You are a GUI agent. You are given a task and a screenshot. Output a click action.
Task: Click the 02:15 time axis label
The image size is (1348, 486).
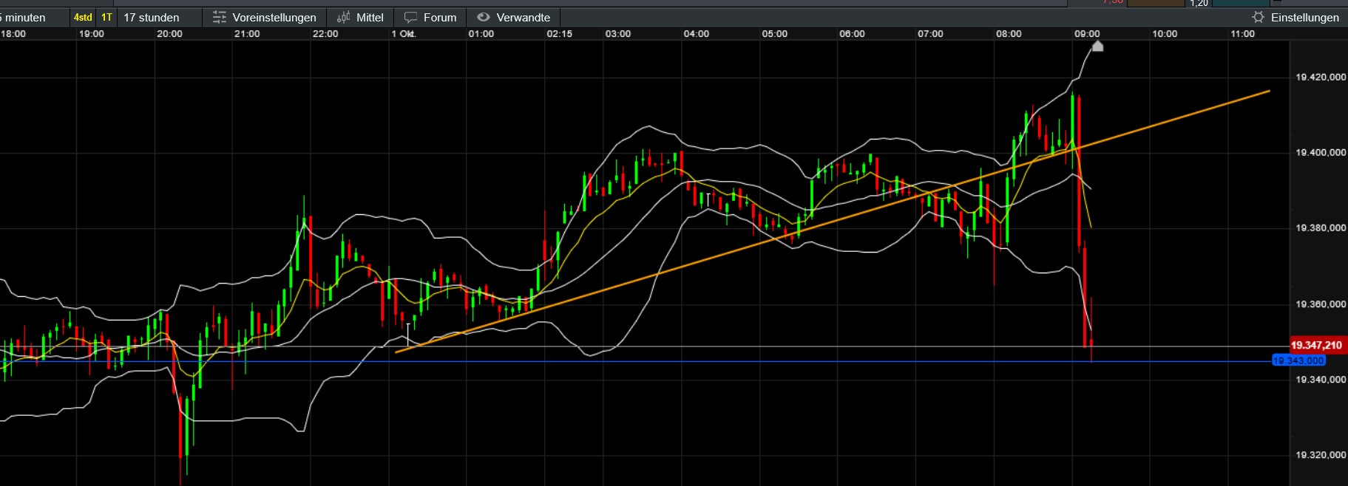[x=559, y=34]
